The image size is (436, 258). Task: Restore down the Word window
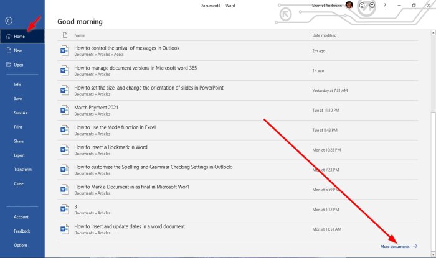[414, 5]
